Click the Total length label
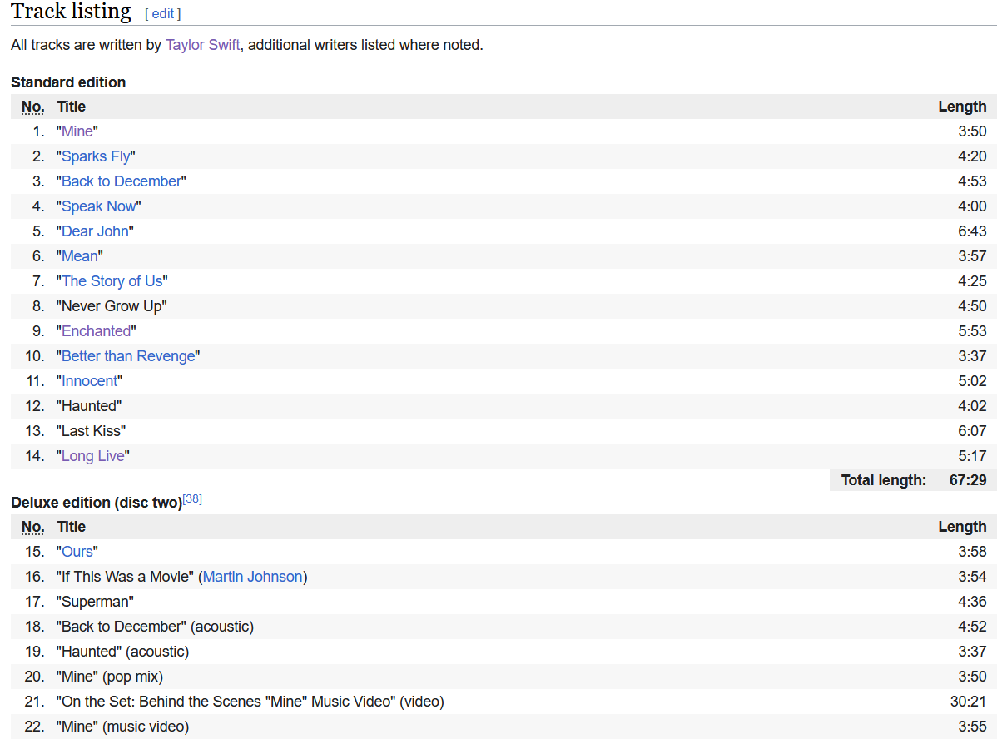Viewport: 997px width, 739px height. pos(883,481)
